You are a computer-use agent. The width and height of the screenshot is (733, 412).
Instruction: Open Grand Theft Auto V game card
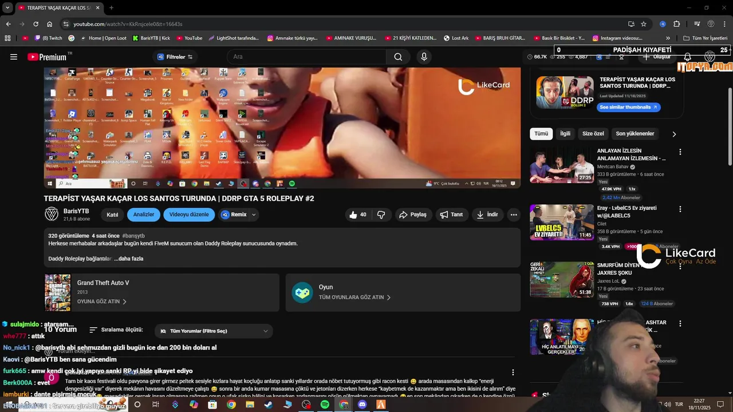tap(161, 292)
